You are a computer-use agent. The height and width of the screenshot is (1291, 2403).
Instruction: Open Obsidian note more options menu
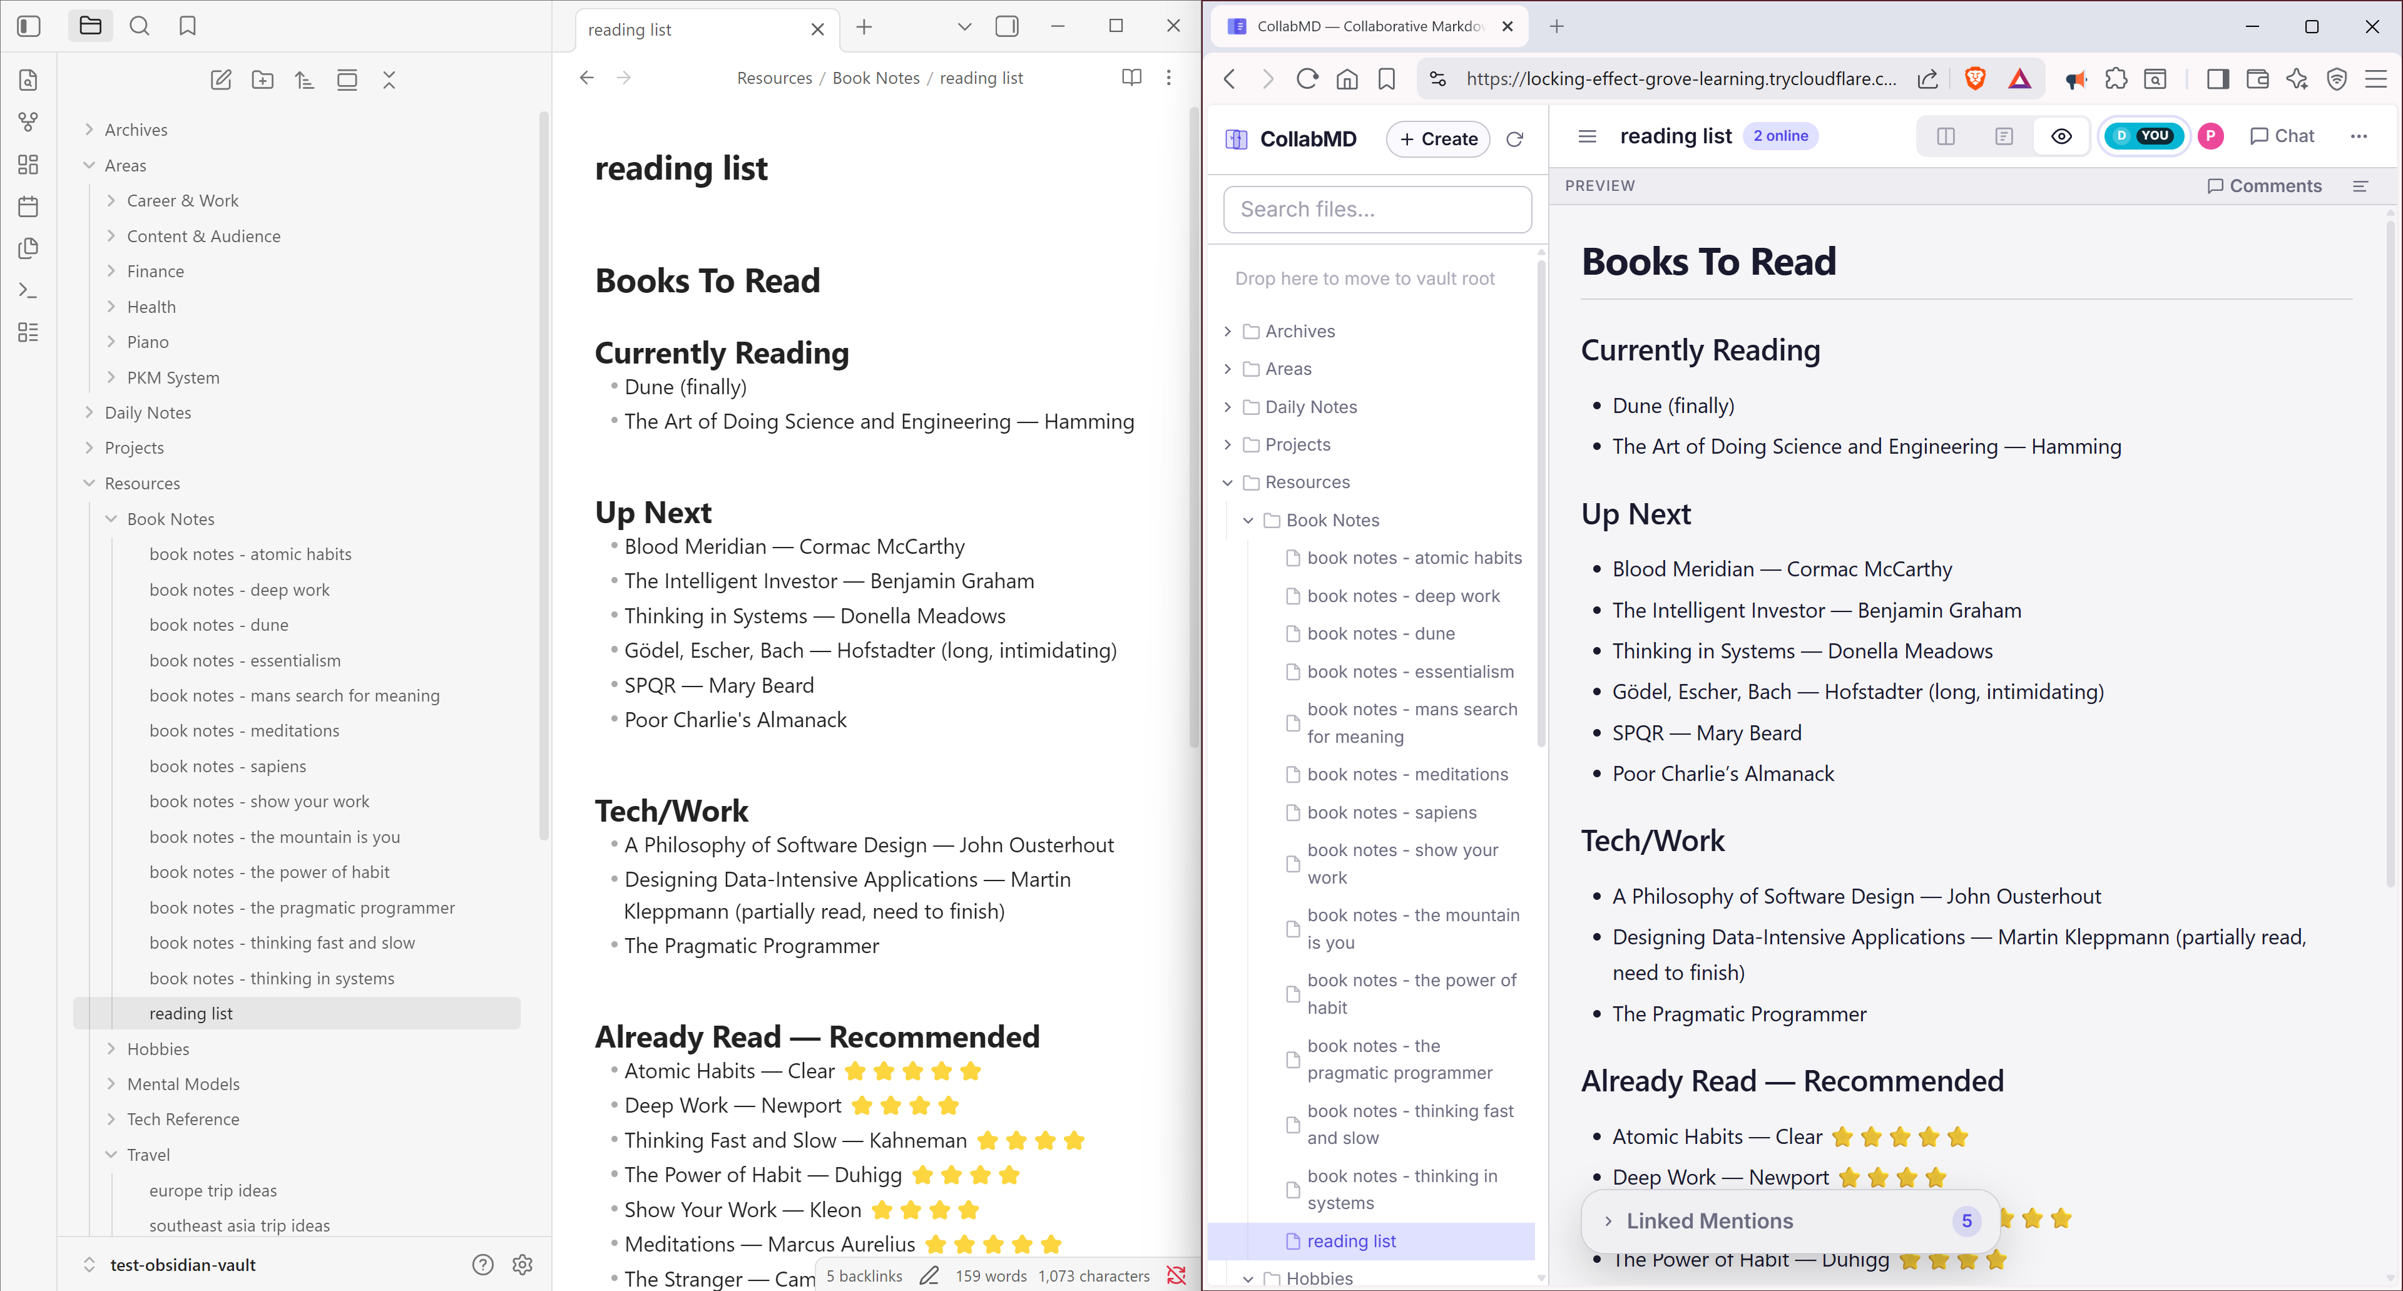(x=1169, y=78)
